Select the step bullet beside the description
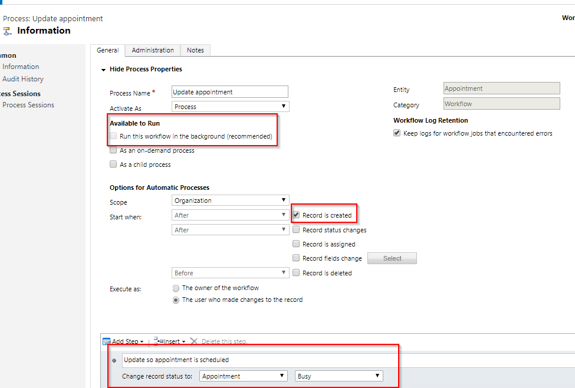This screenshot has height=388, width=575. [114, 360]
